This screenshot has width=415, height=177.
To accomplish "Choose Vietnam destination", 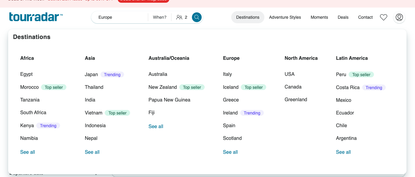I will (94, 113).
